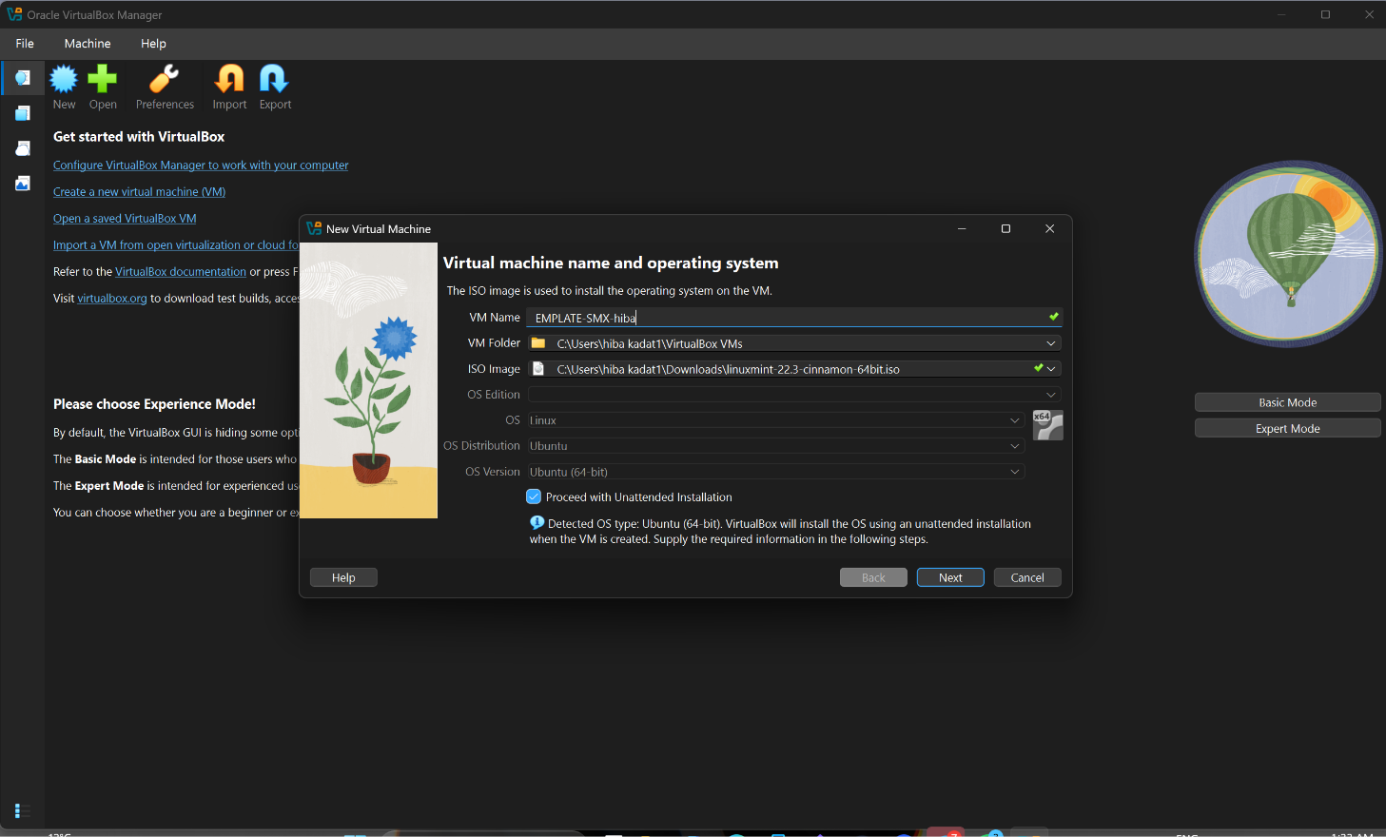Screen dimensions: 1386x837
Task: Open the OS Edition dropdown
Action: (x=794, y=395)
